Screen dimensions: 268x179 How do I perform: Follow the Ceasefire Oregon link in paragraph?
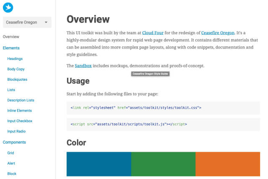pos(218,33)
